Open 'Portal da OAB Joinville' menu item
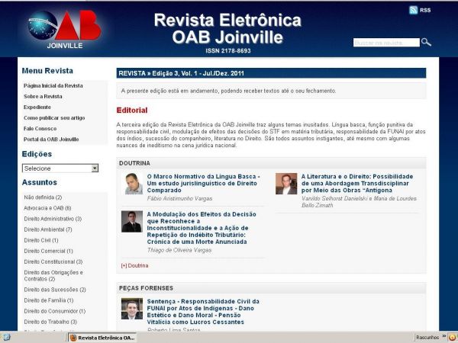 (x=51, y=139)
